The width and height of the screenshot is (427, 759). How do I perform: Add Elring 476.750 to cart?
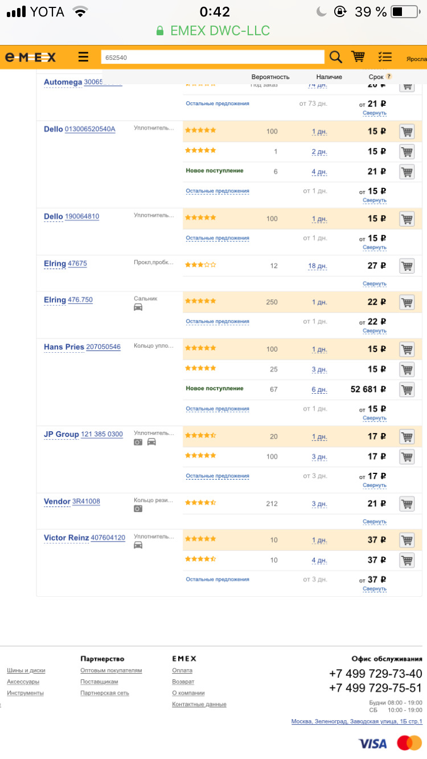(x=407, y=302)
